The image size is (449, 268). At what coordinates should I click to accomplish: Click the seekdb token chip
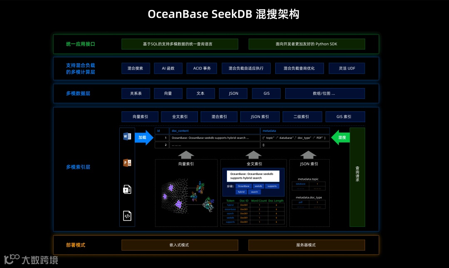click(258, 186)
